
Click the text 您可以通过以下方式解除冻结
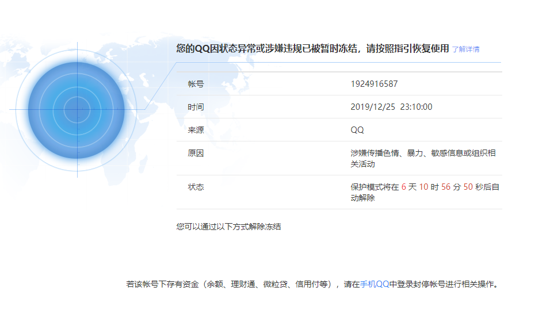[x=228, y=227]
